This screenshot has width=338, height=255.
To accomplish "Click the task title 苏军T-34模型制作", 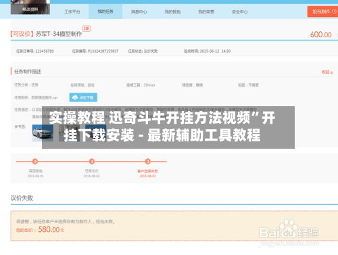I will (59, 34).
